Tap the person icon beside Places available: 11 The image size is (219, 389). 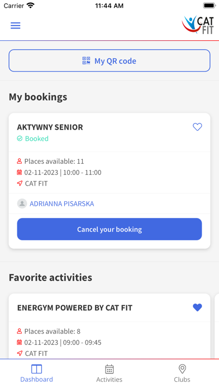[x=20, y=162]
